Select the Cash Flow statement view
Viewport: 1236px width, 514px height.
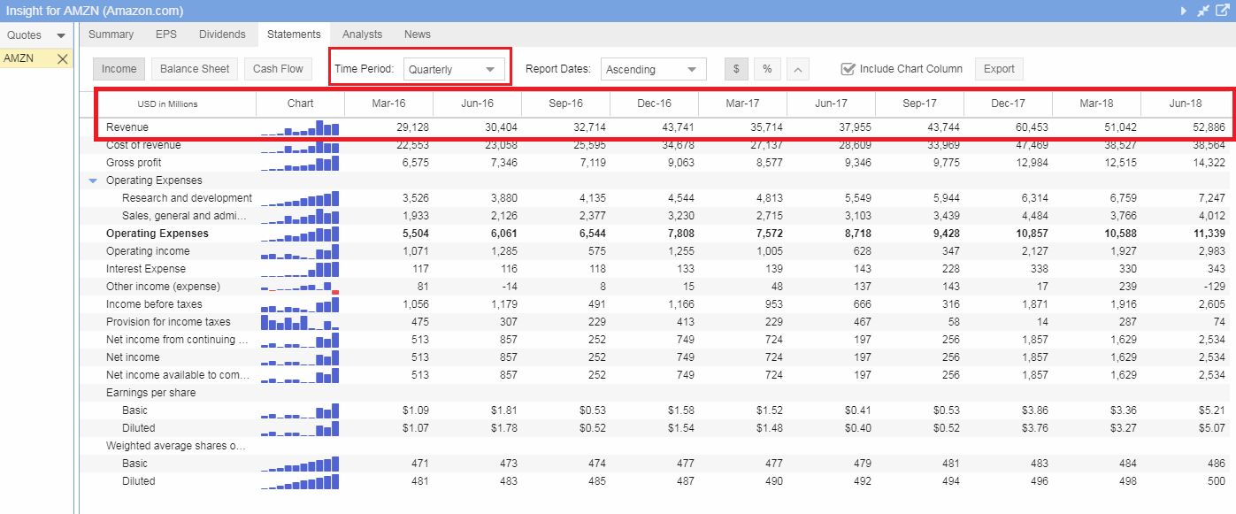click(278, 69)
